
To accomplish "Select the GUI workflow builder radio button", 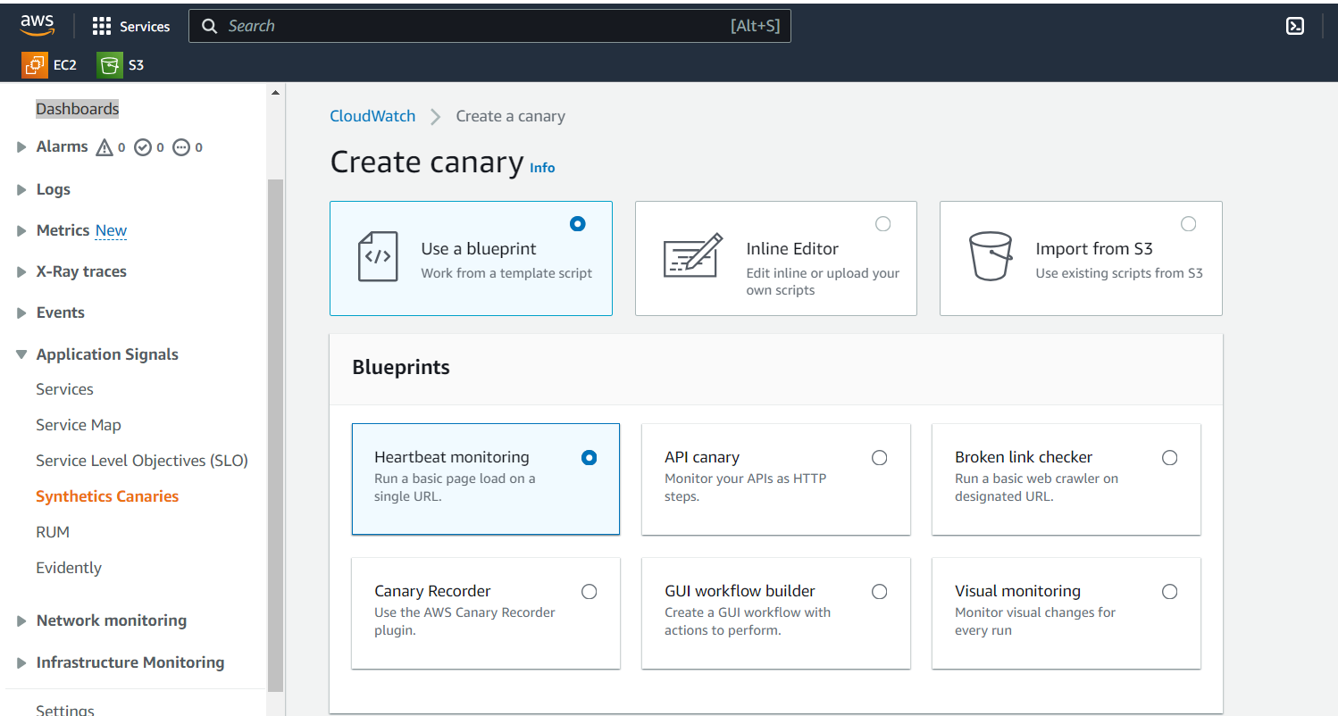I will click(x=880, y=592).
